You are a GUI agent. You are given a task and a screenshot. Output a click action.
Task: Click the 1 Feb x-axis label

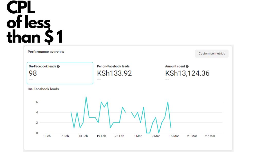tap(47, 136)
